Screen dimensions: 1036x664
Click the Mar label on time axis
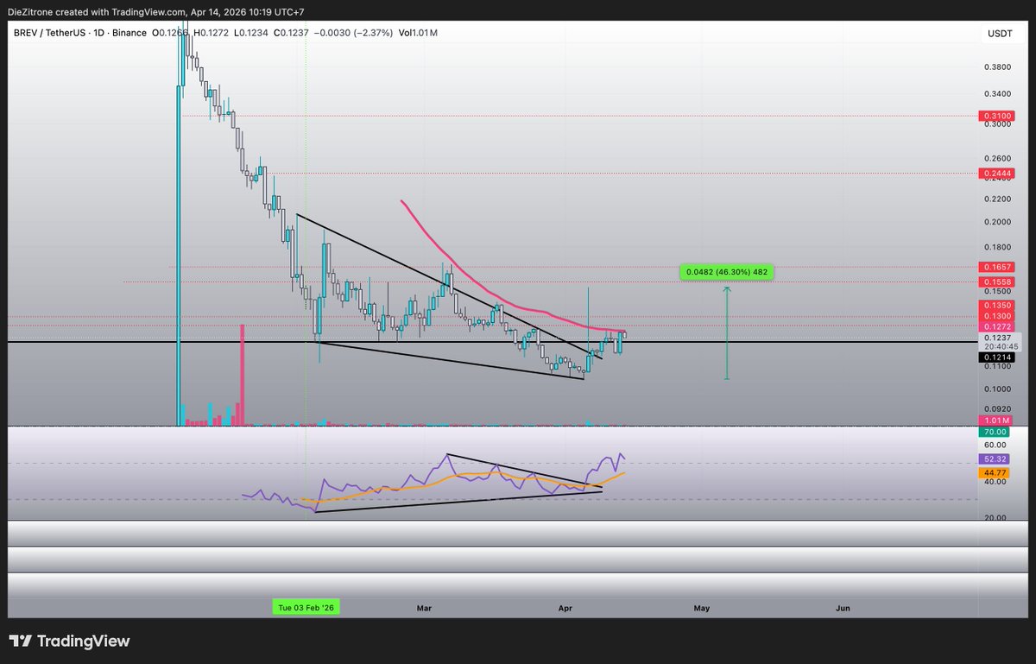[424, 608]
